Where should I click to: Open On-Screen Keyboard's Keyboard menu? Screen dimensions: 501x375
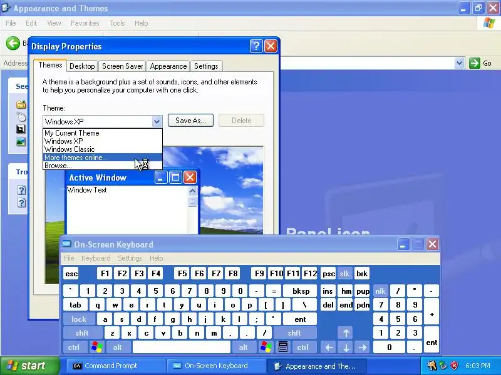pos(96,258)
